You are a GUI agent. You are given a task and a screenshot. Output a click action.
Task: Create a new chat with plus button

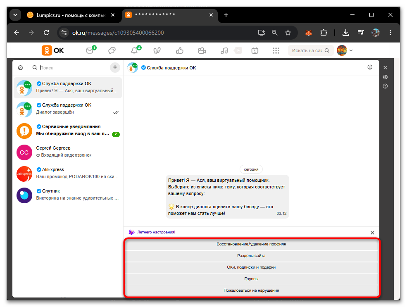point(115,67)
